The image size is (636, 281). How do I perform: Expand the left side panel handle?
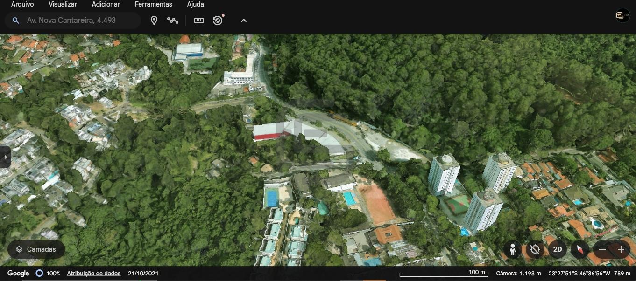(x=5, y=157)
